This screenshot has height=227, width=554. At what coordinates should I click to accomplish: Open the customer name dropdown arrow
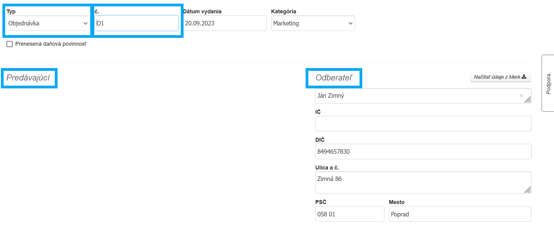(x=521, y=96)
